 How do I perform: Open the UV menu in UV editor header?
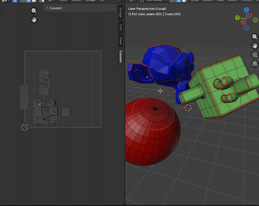(103, 1)
